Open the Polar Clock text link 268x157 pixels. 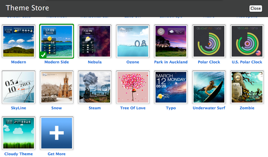[x=209, y=62]
